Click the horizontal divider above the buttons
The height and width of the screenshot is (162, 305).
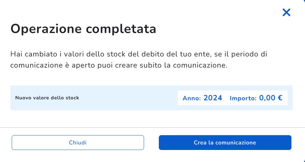click(152, 127)
